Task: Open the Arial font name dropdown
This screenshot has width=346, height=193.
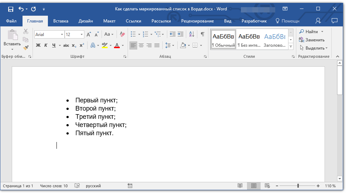Action: 62,35
